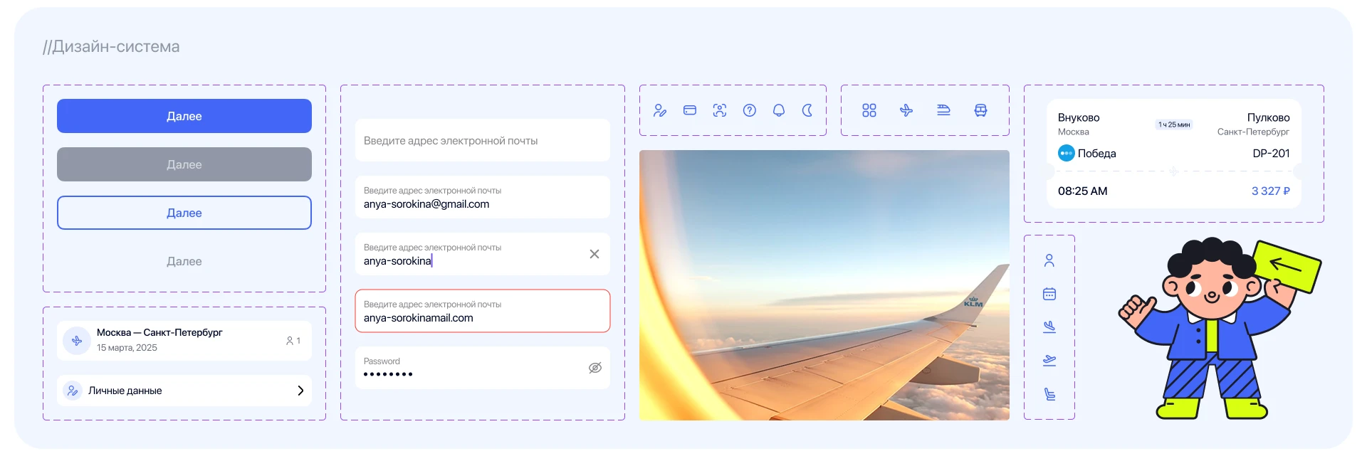Screen dimensions: 1367x456
Task: Click the notification bell icon
Action: pyautogui.click(x=779, y=110)
